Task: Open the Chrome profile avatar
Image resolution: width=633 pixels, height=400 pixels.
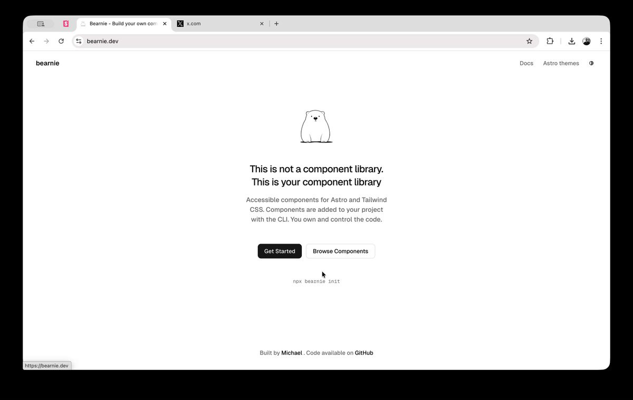Action: (586, 41)
